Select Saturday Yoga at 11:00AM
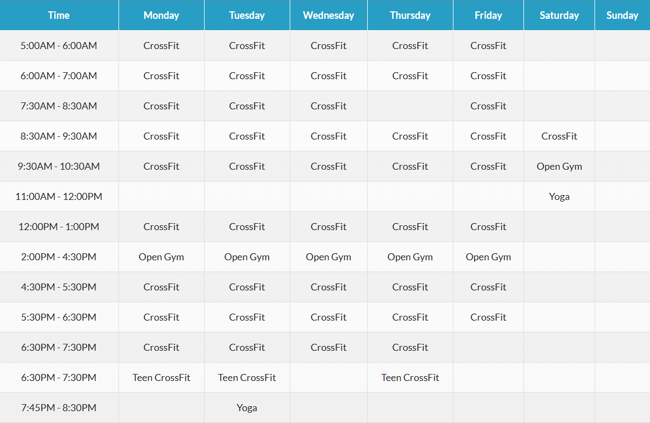The height and width of the screenshot is (423, 650). [x=559, y=197]
